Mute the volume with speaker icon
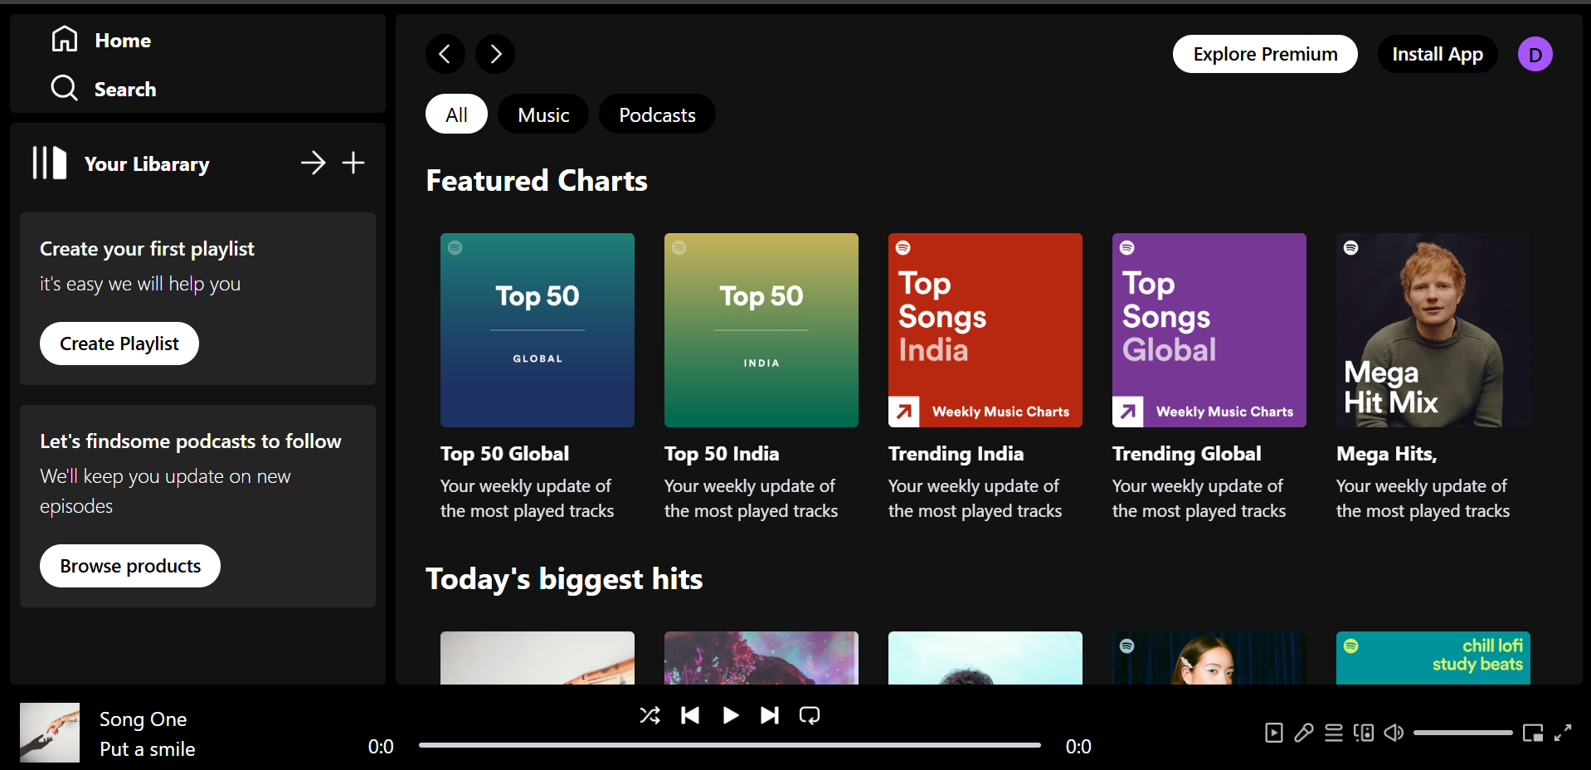Screen dimensions: 1591x770 pyautogui.click(x=1394, y=733)
